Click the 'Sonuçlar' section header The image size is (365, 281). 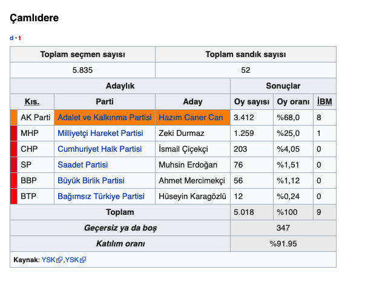pos(283,86)
